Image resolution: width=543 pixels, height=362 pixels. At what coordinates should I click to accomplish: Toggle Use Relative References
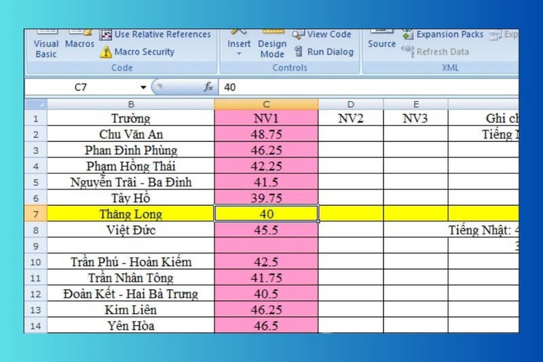[155, 34]
